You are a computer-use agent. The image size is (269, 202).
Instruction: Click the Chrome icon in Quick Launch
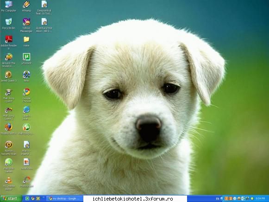32,199
